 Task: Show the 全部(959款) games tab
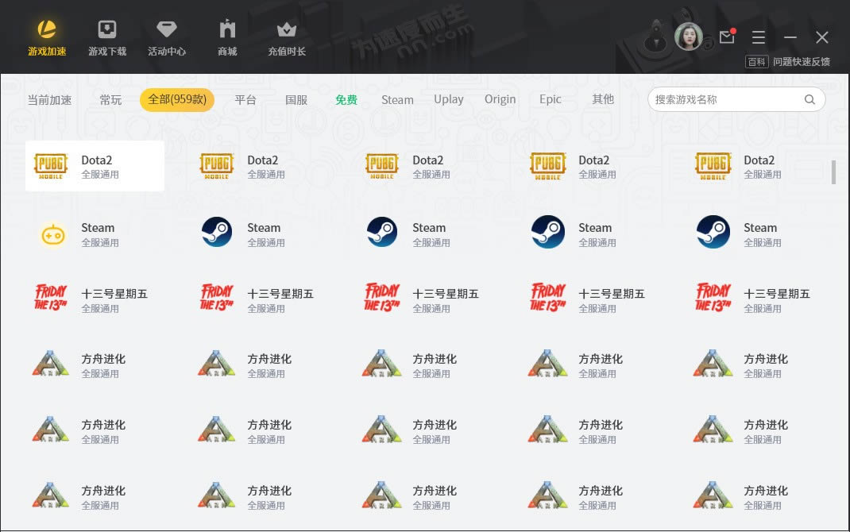(177, 100)
